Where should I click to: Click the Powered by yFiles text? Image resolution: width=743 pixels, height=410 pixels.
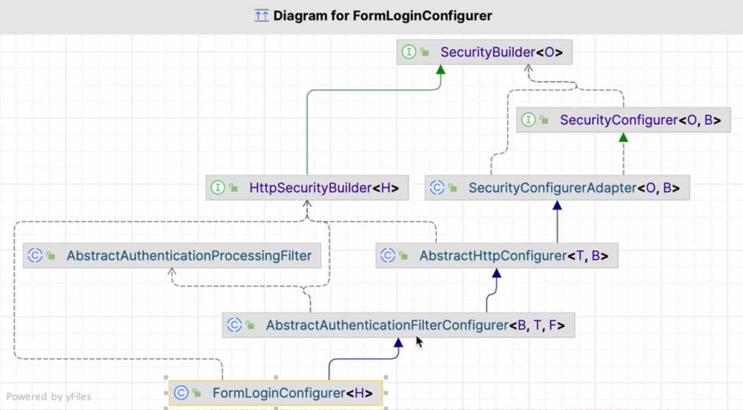pyautogui.click(x=49, y=397)
